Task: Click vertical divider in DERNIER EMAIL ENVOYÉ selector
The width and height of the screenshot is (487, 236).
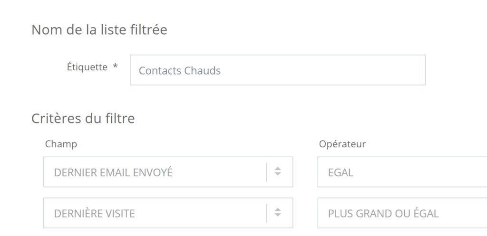Action: point(267,172)
